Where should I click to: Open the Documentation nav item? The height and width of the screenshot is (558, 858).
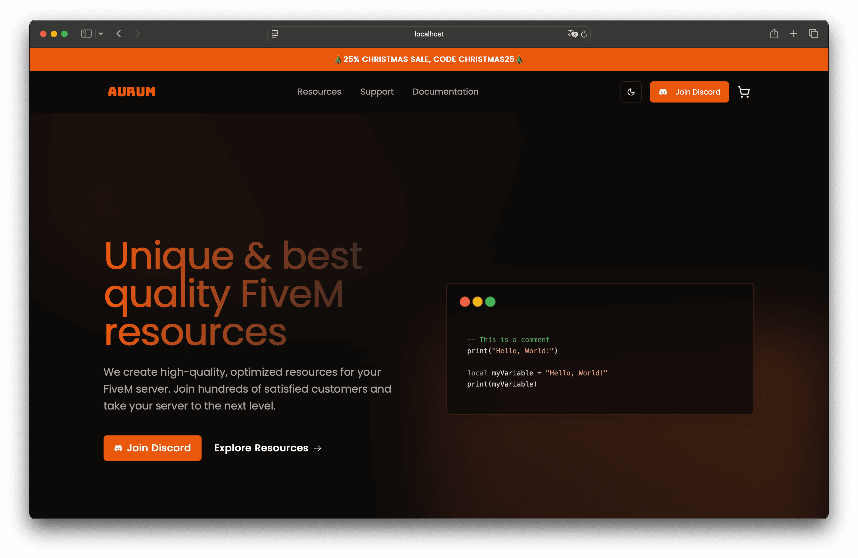(446, 92)
